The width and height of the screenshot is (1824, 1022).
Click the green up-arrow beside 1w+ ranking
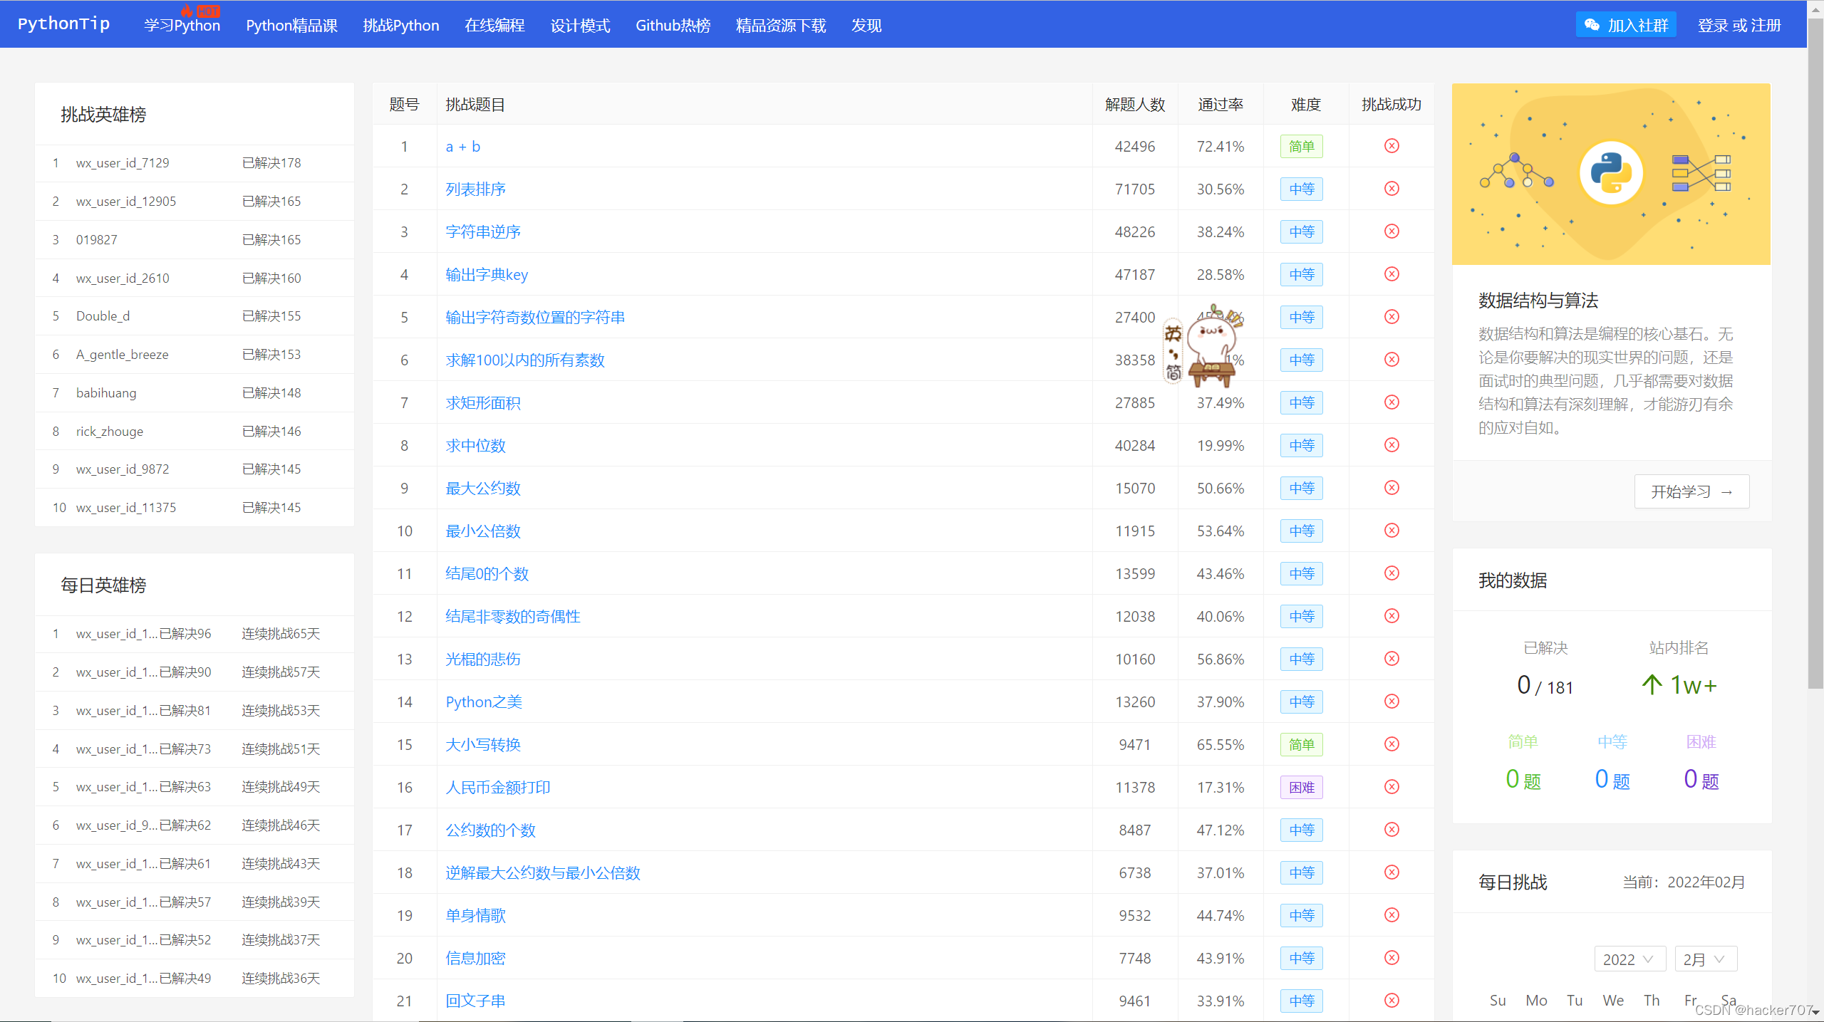click(1651, 684)
